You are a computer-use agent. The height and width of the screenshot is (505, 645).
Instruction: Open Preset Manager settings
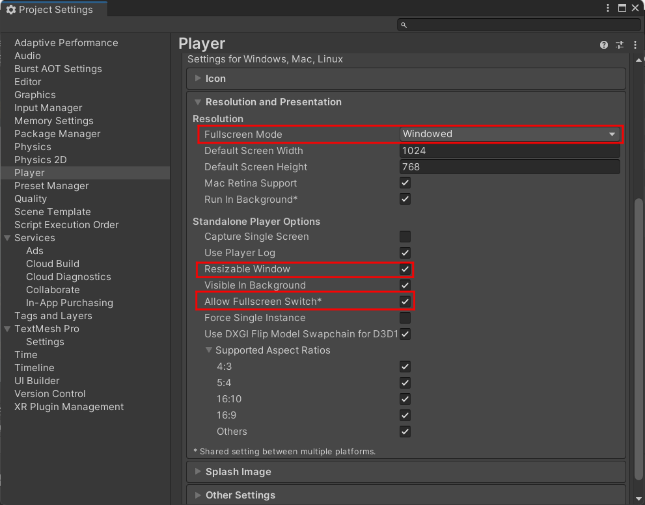[x=51, y=186]
